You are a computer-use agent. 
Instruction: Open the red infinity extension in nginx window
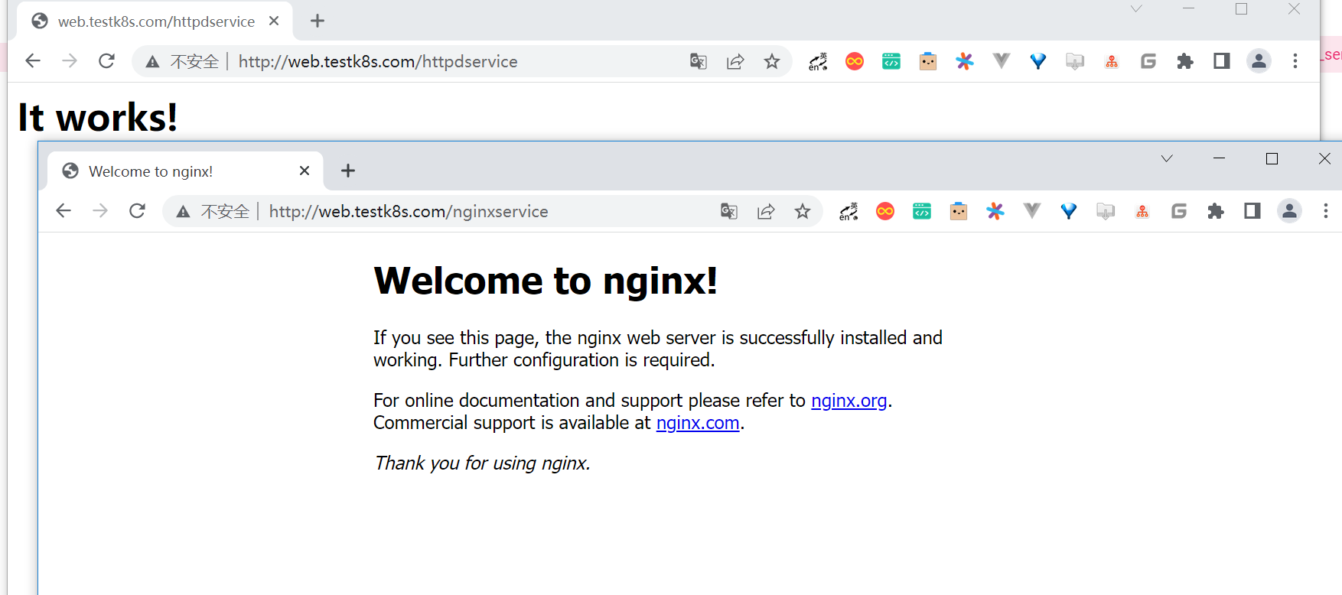click(885, 212)
